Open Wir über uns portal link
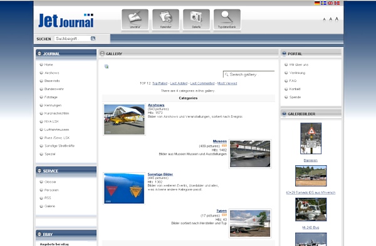The height and width of the screenshot is (246, 376). 299,64
